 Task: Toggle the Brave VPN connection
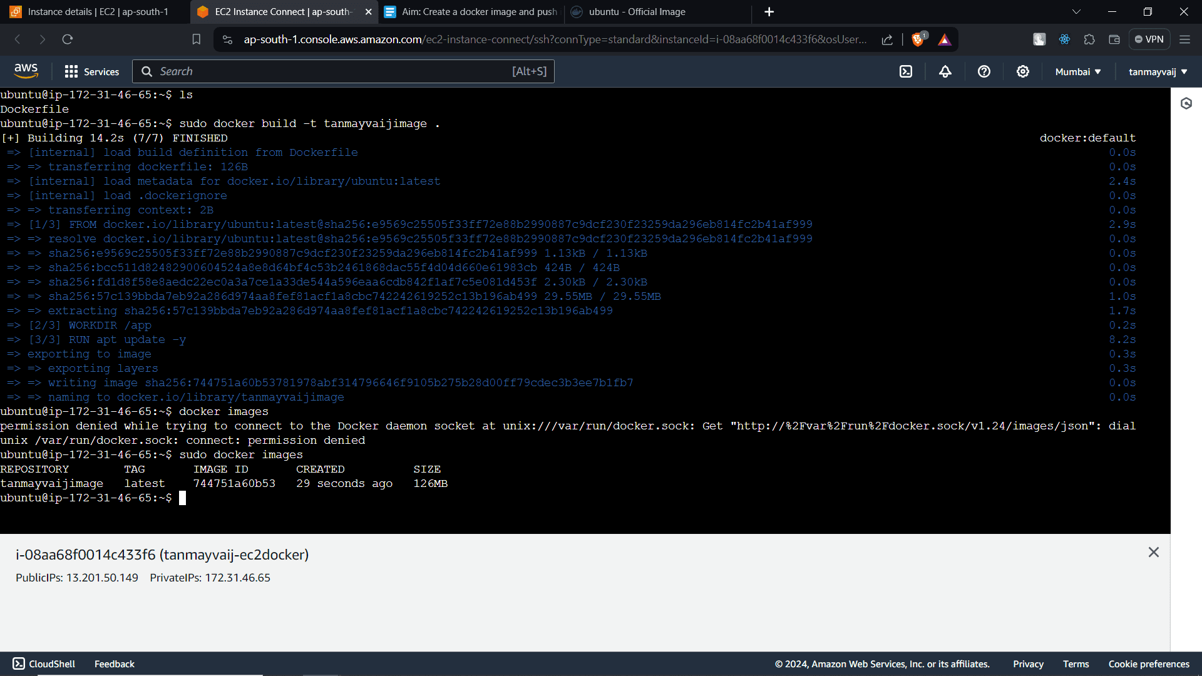1149,39
